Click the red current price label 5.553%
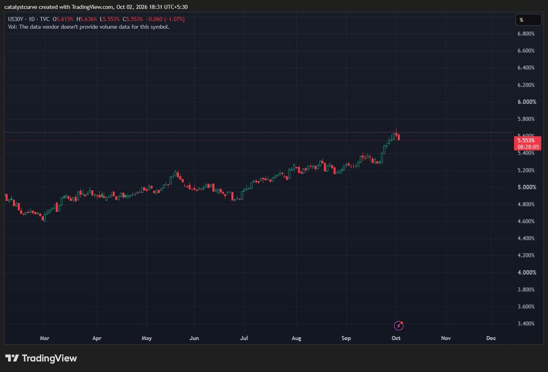The width and height of the screenshot is (548, 372). pyautogui.click(x=527, y=141)
